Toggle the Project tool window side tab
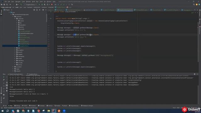Viewport: 201px width, 113px height. [1, 12]
